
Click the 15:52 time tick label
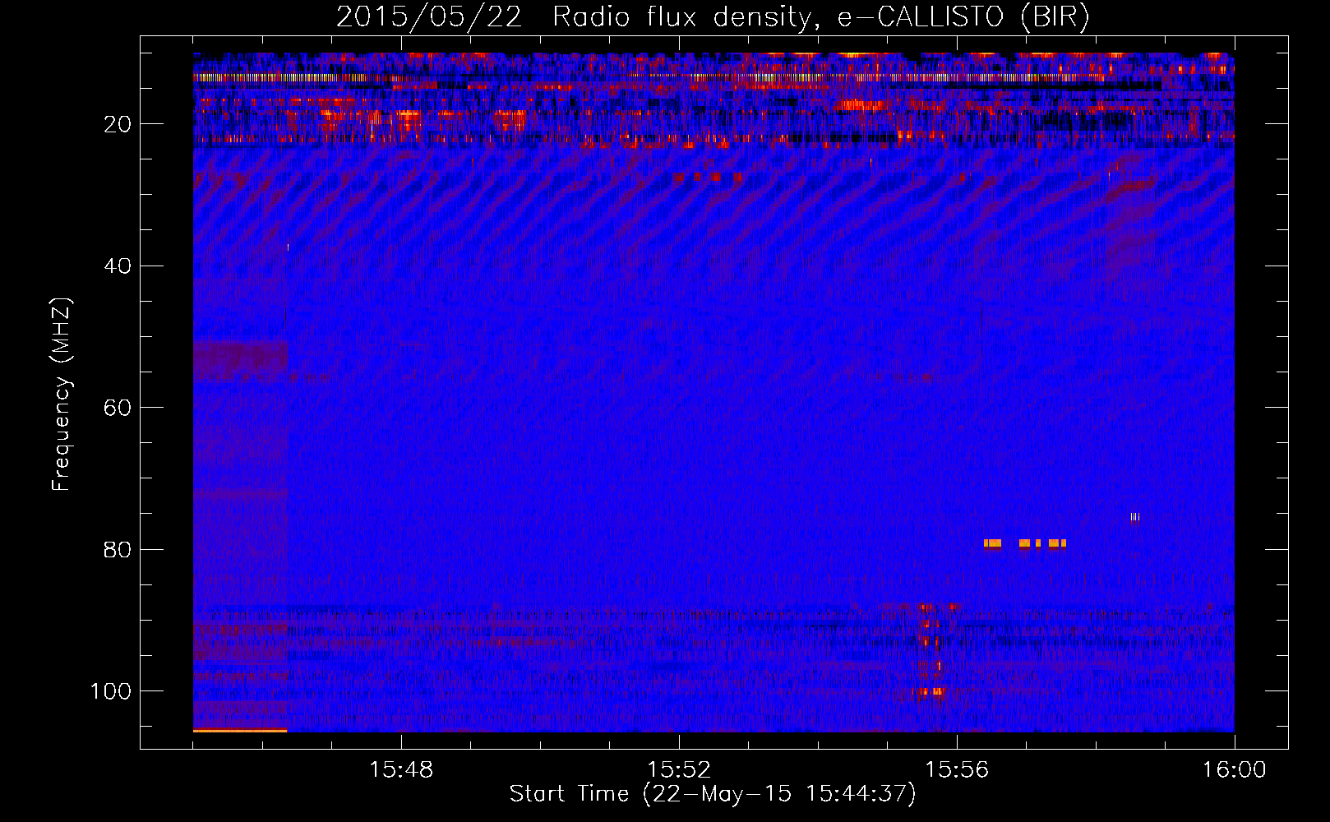[x=679, y=769]
